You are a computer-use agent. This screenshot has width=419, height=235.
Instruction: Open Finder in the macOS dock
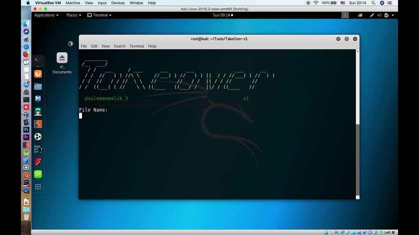26,24
